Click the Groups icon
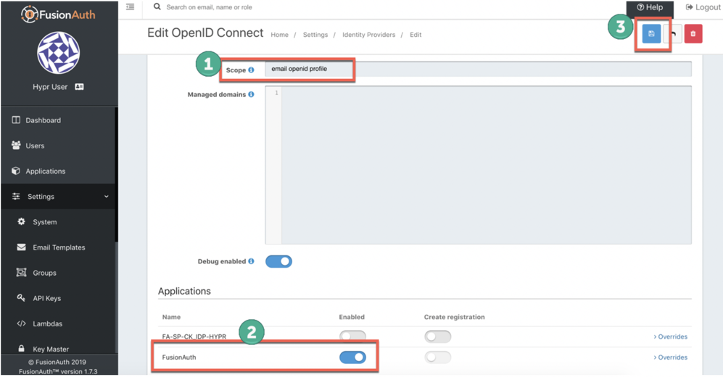Image resolution: width=723 pixels, height=377 pixels. point(21,273)
